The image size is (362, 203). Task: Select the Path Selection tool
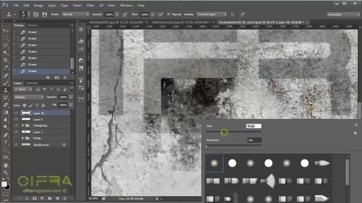click(x=6, y=149)
